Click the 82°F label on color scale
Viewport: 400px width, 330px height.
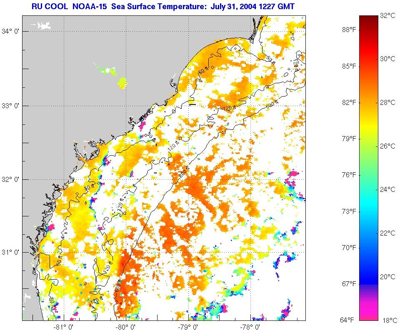click(349, 102)
